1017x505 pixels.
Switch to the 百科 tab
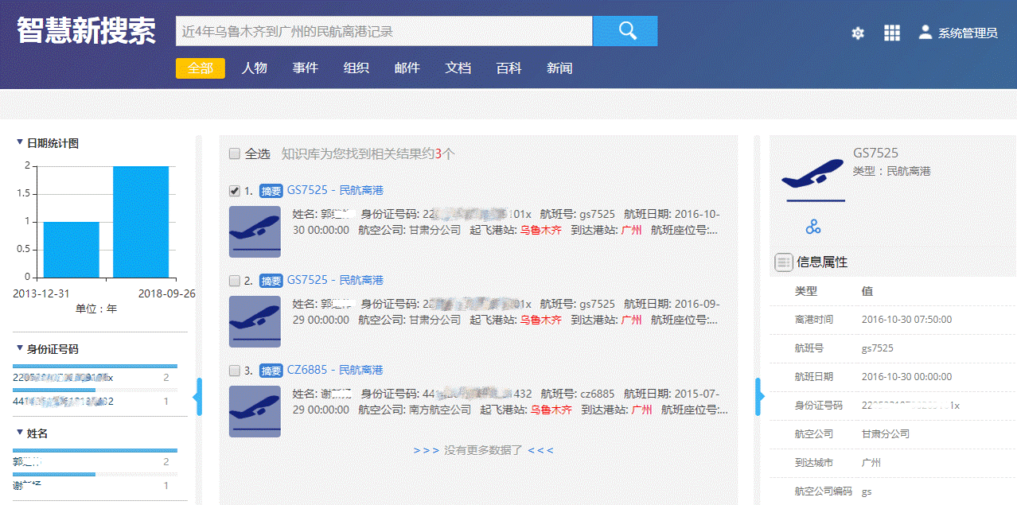tap(509, 68)
